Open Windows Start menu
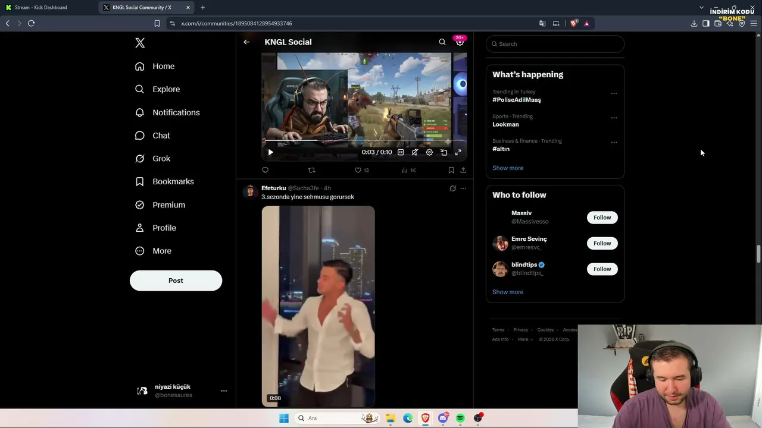 coord(284,418)
